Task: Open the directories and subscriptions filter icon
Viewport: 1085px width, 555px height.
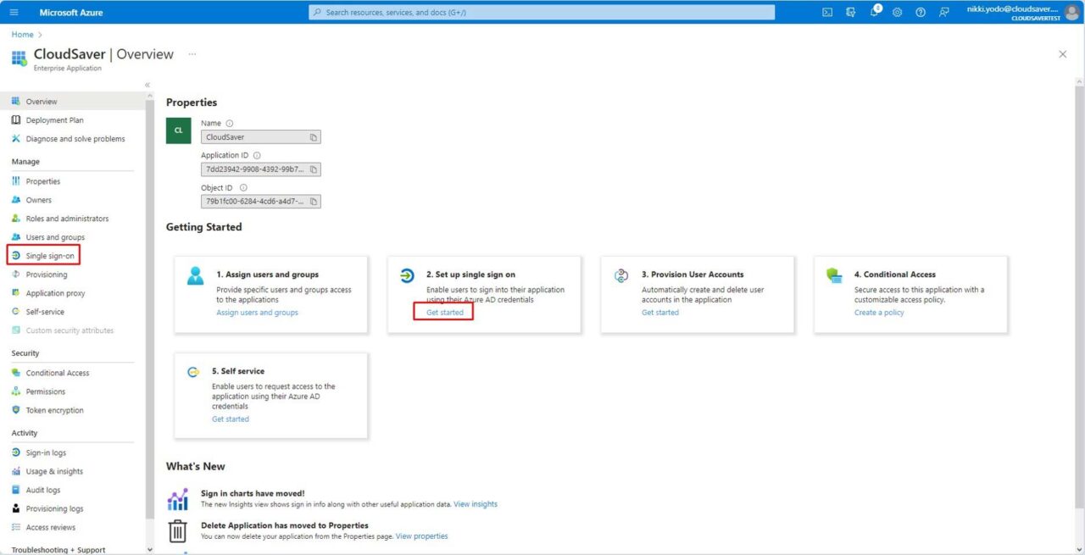Action: (850, 12)
